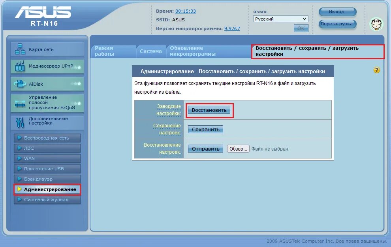Open Дополнительные настройки section
The image size is (391, 247).
[x=47, y=122]
